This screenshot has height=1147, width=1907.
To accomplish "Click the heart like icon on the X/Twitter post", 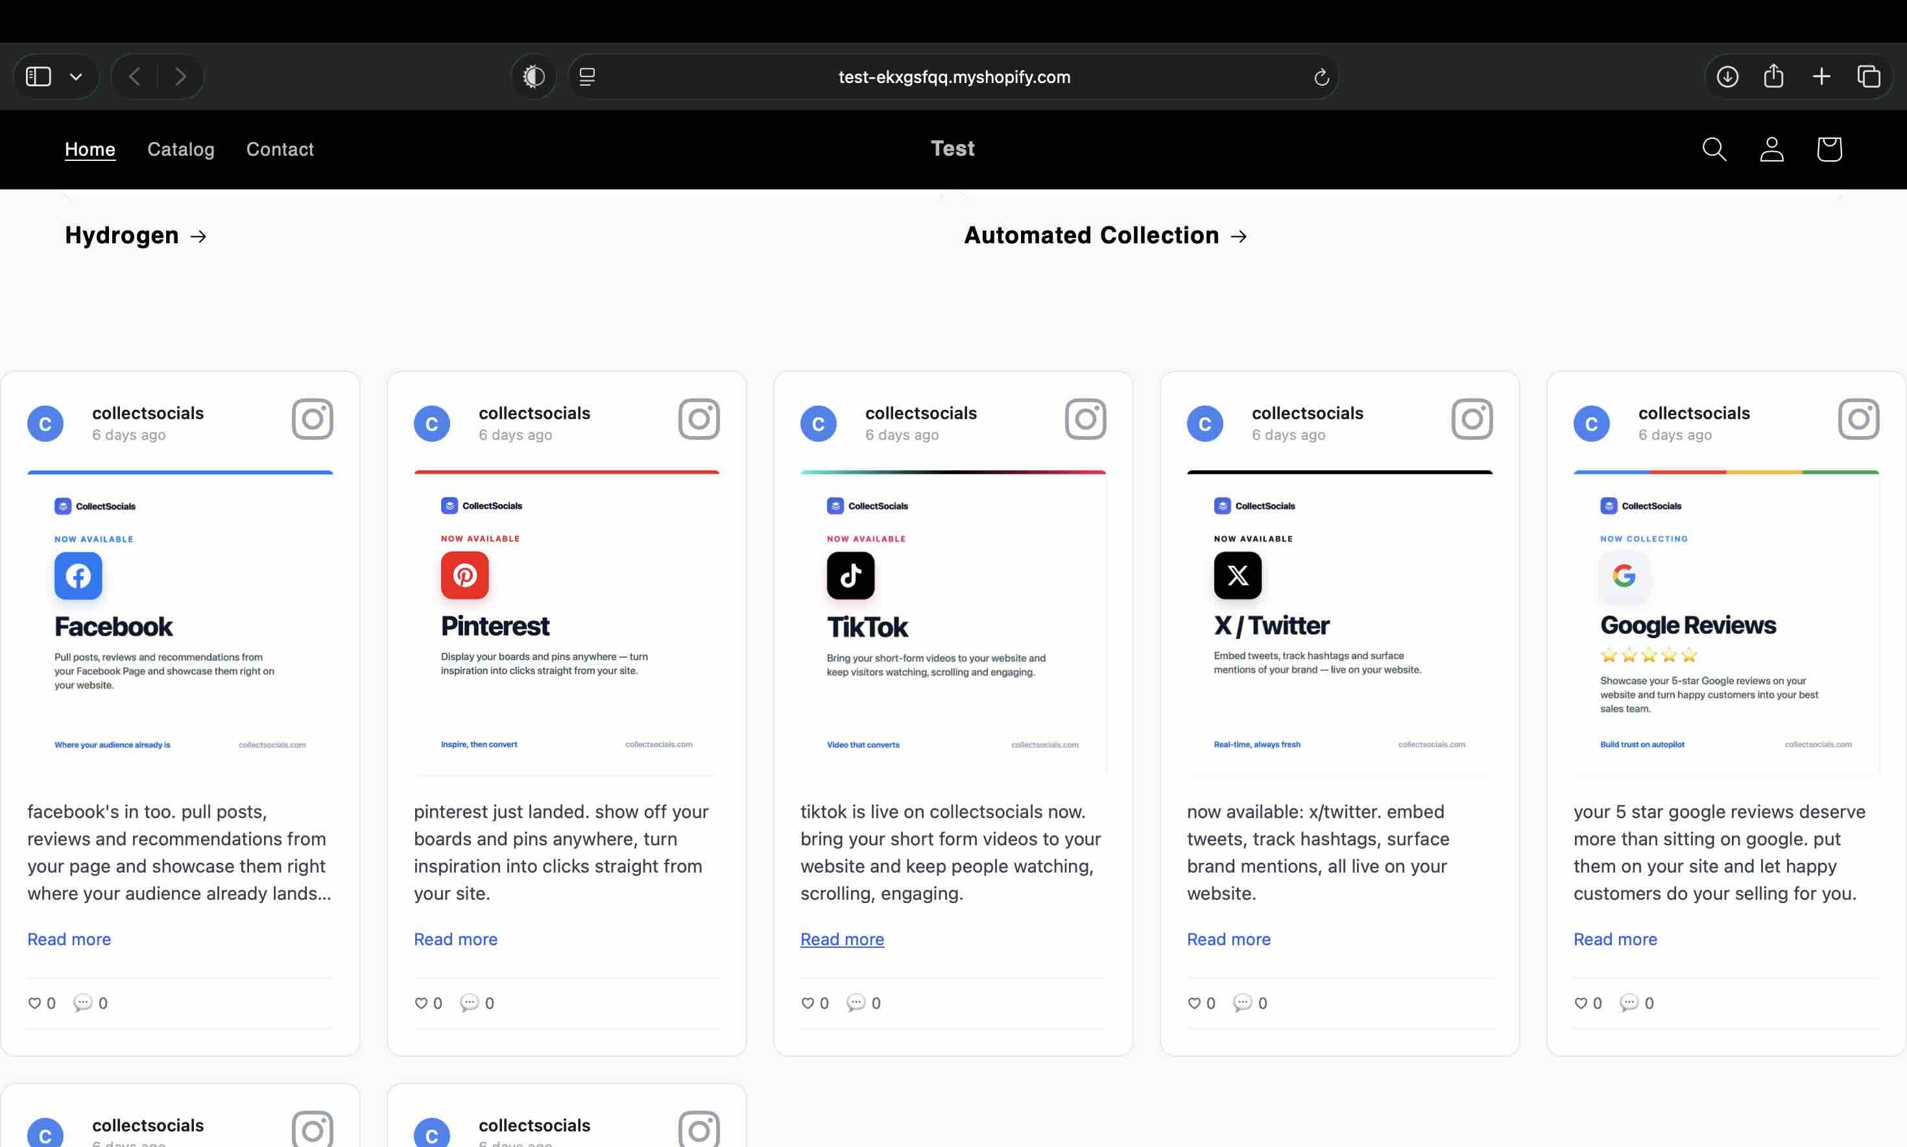I will point(1193,1003).
